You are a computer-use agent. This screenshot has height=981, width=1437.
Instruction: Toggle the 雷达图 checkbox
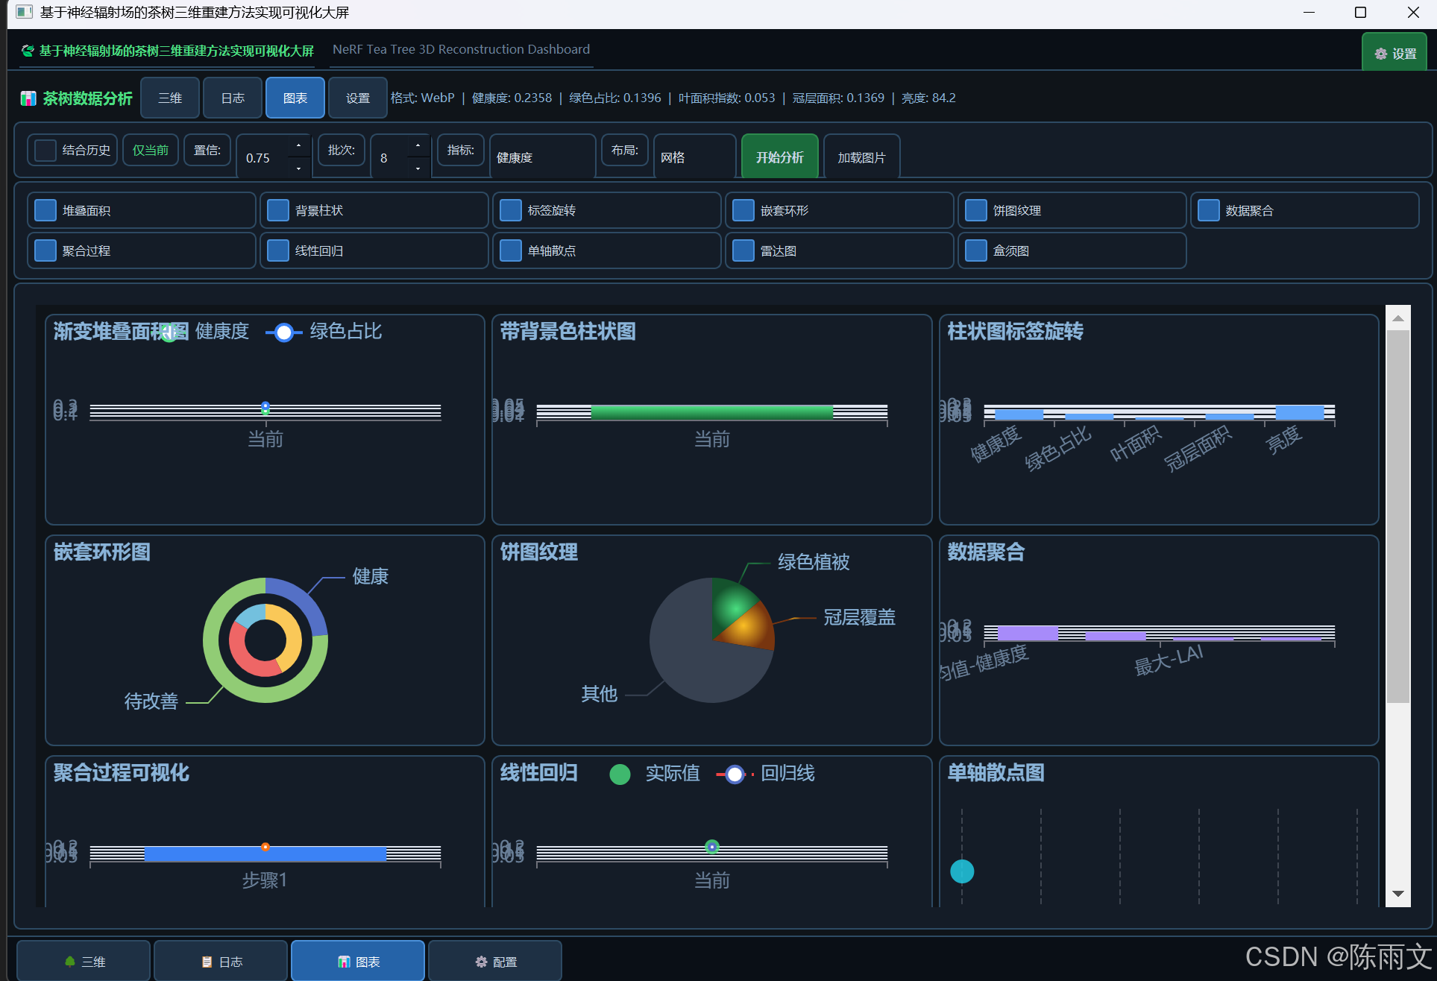[x=743, y=250]
